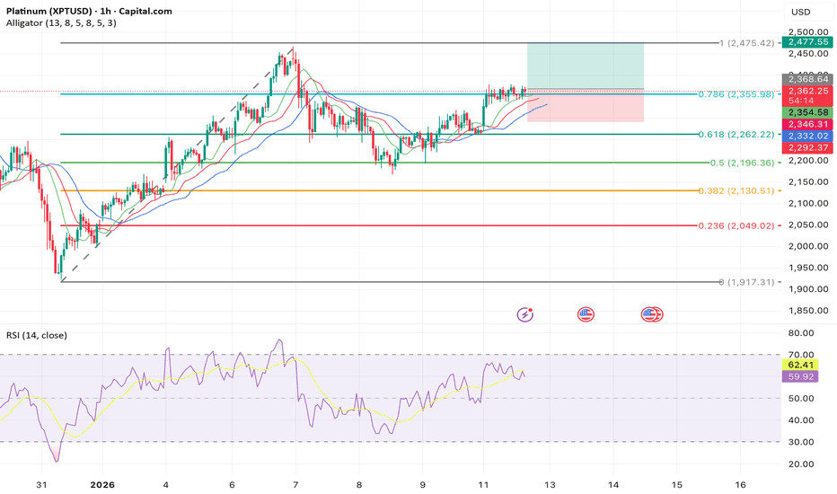Click the purple lightning bolt event icon
Image resolution: width=837 pixels, height=494 pixels.
[x=525, y=314]
